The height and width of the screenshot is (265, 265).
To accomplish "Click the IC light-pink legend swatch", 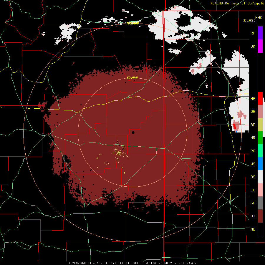I will click(x=260, y=190).
